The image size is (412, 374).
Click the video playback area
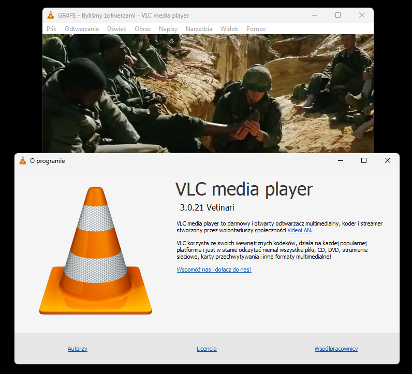coord(208,94)
